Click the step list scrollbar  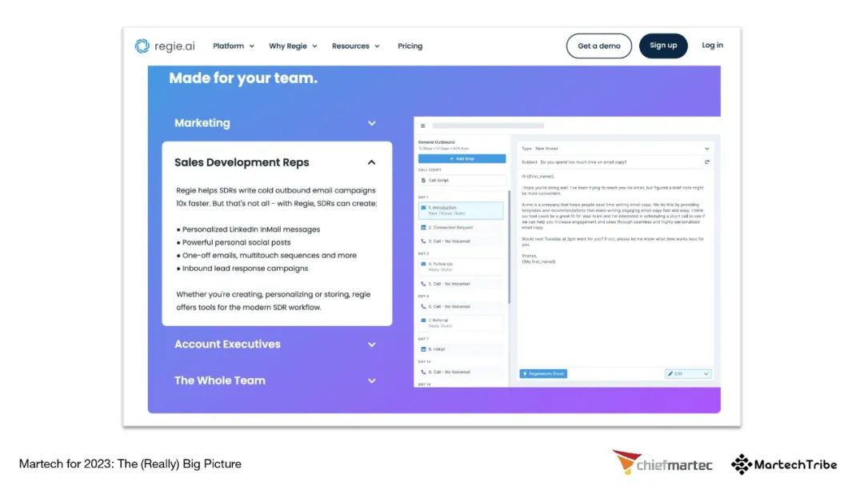(509, 248)
